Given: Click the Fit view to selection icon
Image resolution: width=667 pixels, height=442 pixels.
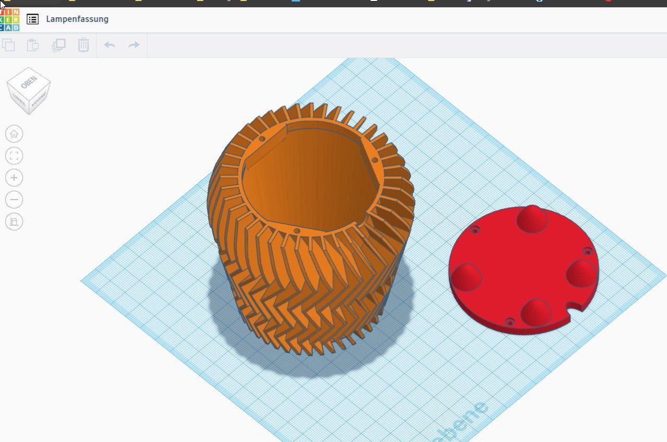Looking at the screenshot, I should 14,155.
